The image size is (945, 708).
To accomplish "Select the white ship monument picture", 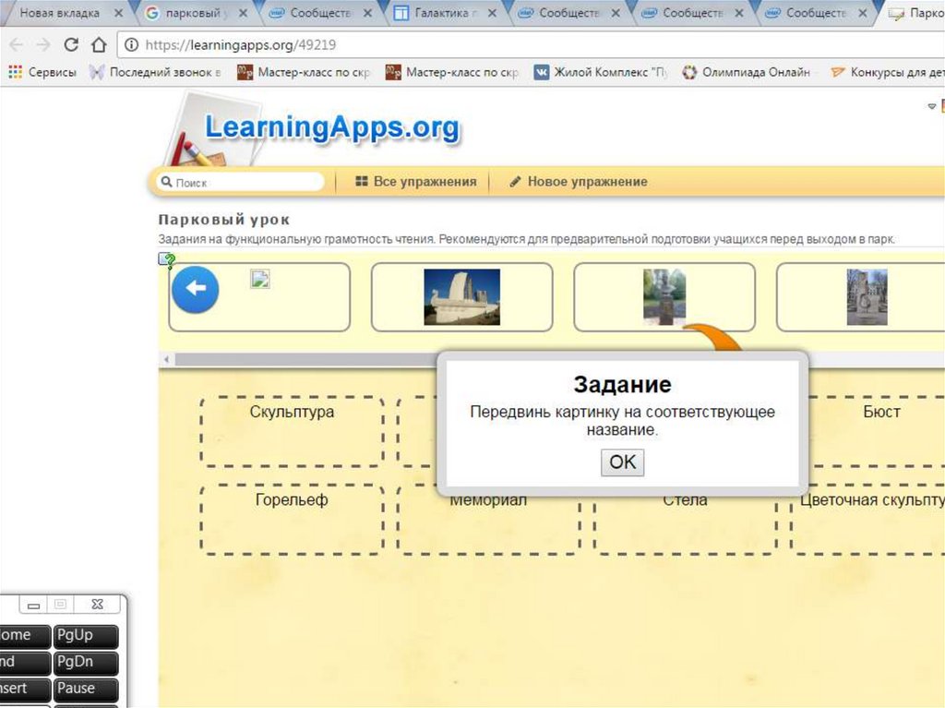I will tap(461, 296).
